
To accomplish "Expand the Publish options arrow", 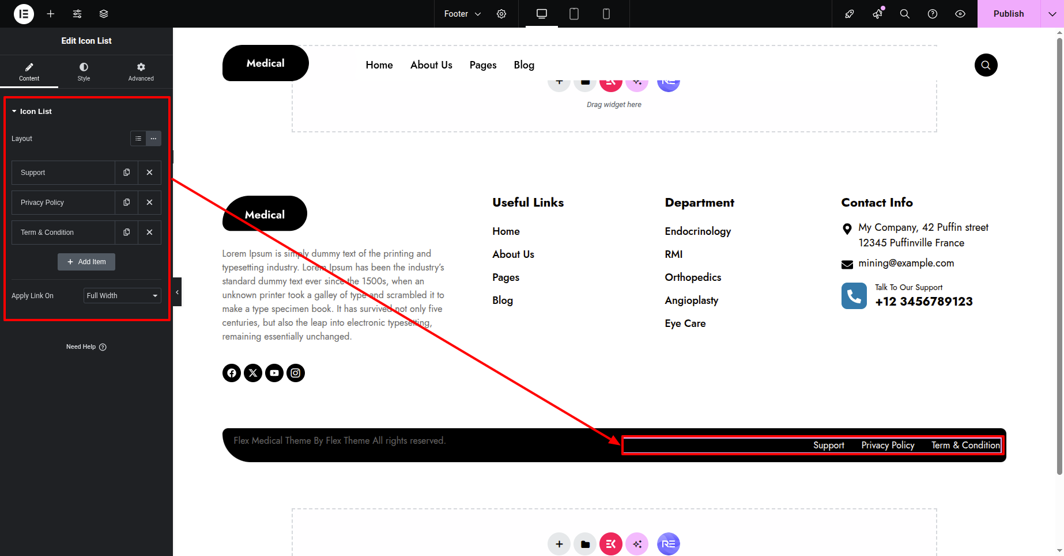I will click(x=1052, y=14).
